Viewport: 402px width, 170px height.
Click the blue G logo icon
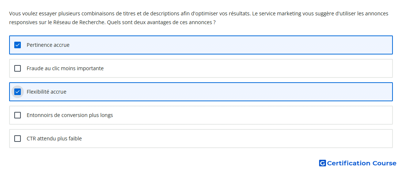pos(322,163)
